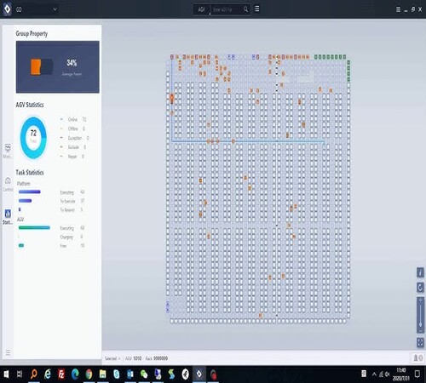The height and width of the screenshot is (383, 426).
Task: Open the Monitor sidebar view
Action: click(x=8, y=151)
